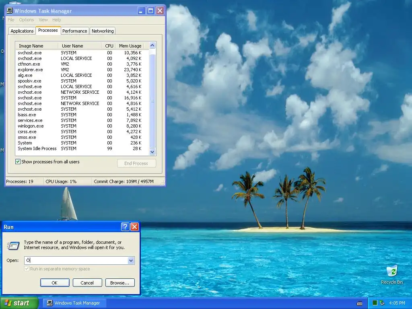Toggle Show processes from all users
Screen dimensions: 412x309
[18, 162]
